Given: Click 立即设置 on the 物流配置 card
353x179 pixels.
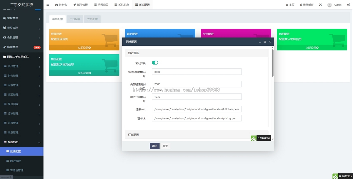Looking at the screenshot, I should click(84, 73).
